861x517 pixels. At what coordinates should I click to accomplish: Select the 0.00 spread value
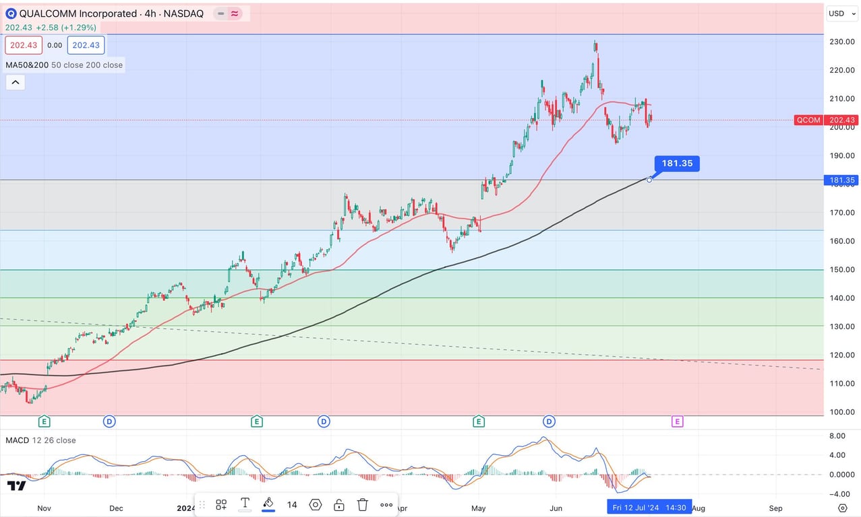click(55, 46)
